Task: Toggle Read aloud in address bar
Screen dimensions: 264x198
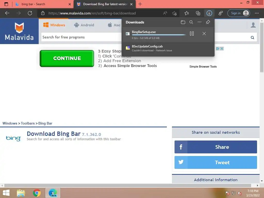Action: (x=165, y=13)
